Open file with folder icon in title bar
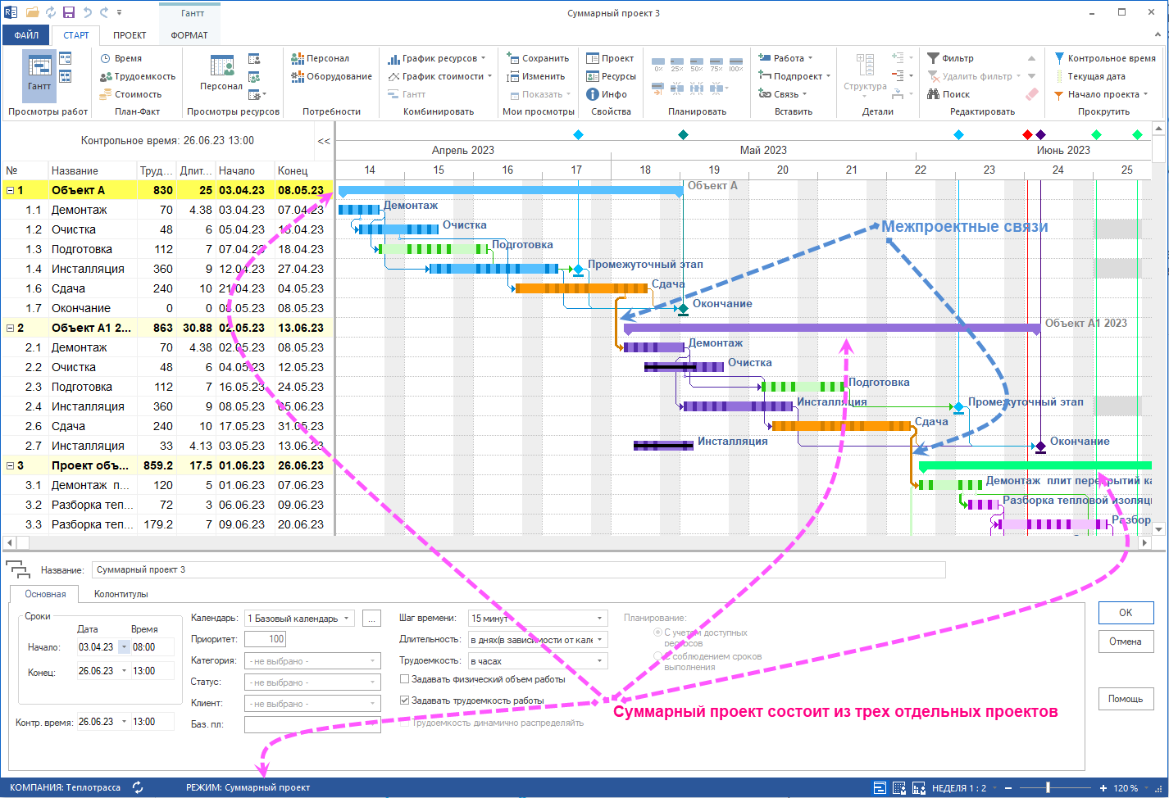This screenshot has width=1169, height=798. 32,12
